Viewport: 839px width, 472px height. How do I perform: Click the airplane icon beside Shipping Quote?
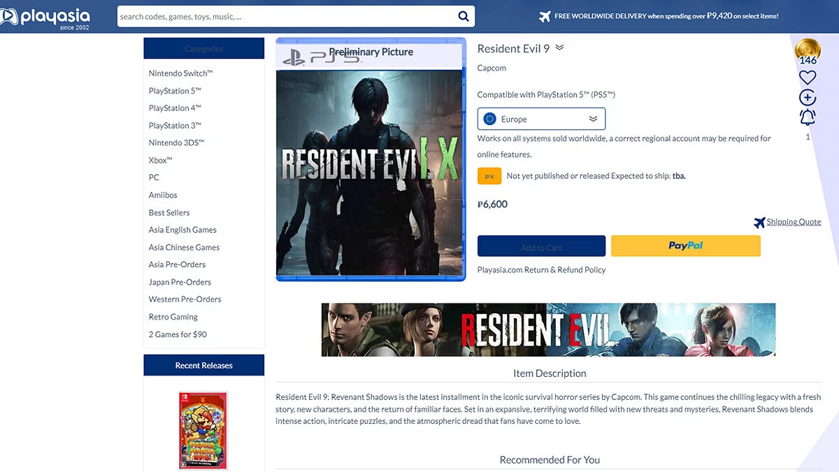(x=759, y=222)
